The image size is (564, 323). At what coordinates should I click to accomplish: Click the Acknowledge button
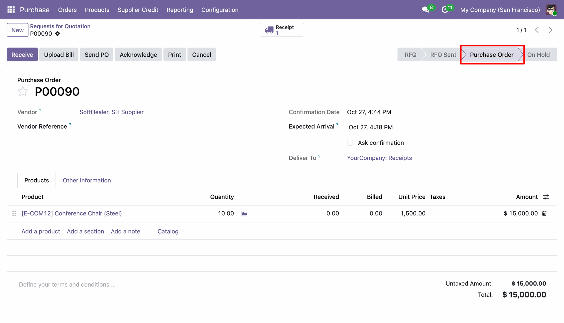pos(138,55)
